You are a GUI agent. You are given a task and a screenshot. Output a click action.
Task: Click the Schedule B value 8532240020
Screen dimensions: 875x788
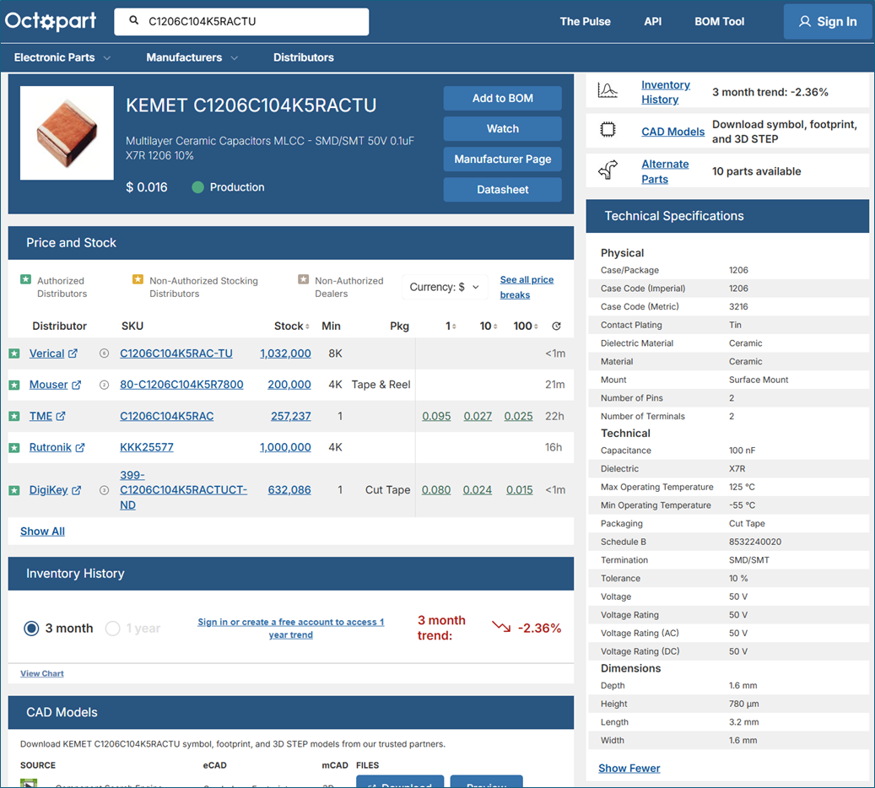(755, 542)
